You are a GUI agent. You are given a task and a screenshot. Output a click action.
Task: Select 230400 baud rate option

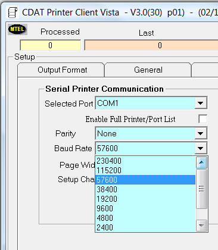point(145,161)
